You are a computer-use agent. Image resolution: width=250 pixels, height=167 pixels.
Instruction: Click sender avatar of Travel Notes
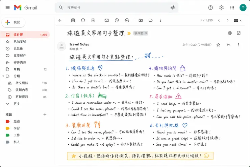point(61,46)
